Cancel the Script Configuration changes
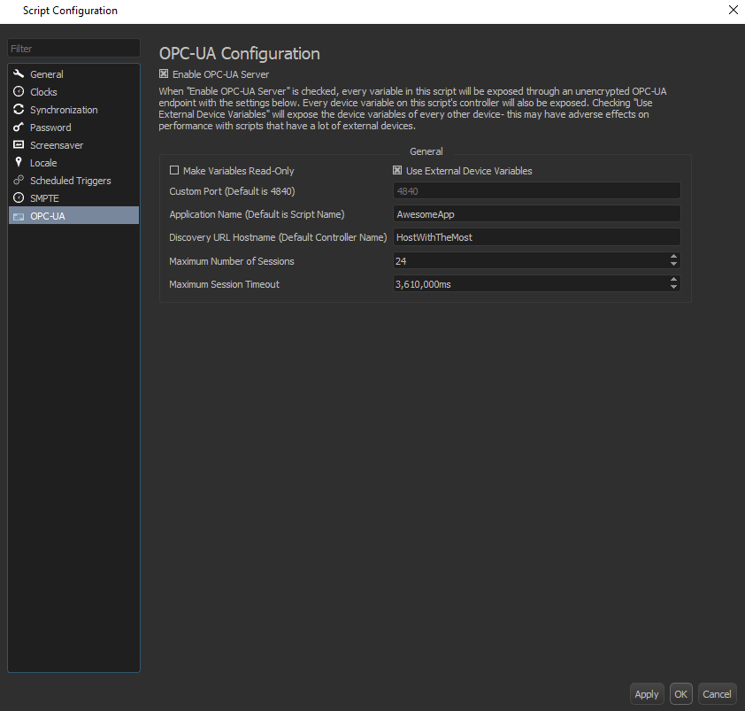 (717, 693)
